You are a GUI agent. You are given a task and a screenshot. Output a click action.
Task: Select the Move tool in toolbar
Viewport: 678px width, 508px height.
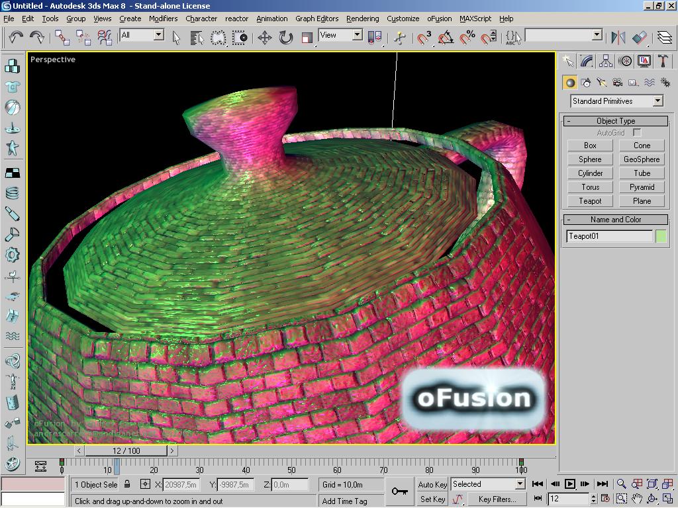click(265, 38)
